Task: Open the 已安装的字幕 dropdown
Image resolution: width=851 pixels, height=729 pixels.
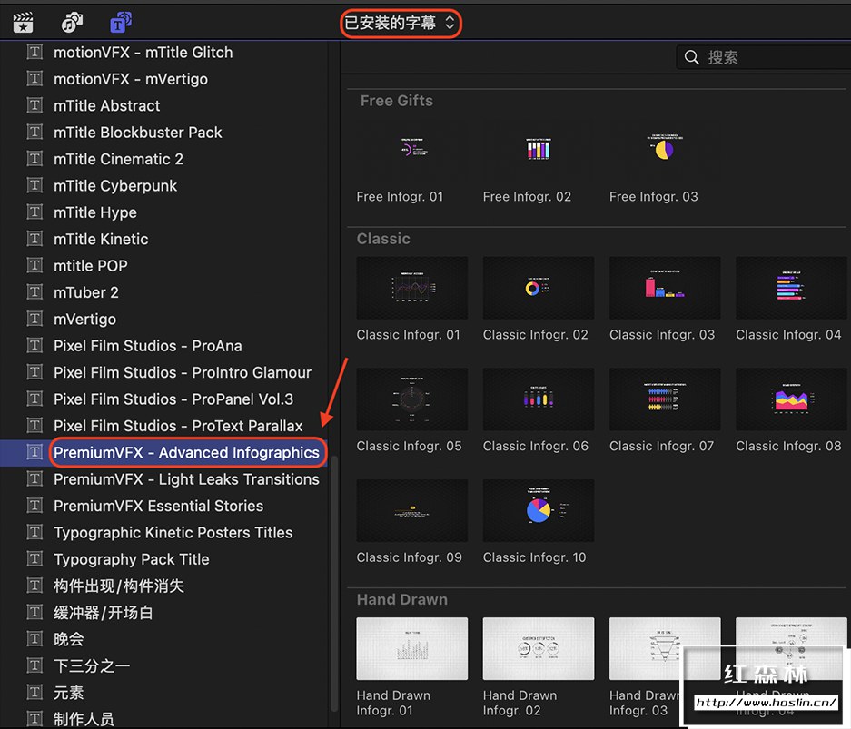Action: click(401, 23)
